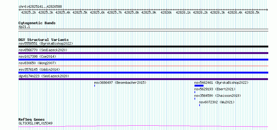Select the nsv830650 (Wong2007) red line

point(143,66)
